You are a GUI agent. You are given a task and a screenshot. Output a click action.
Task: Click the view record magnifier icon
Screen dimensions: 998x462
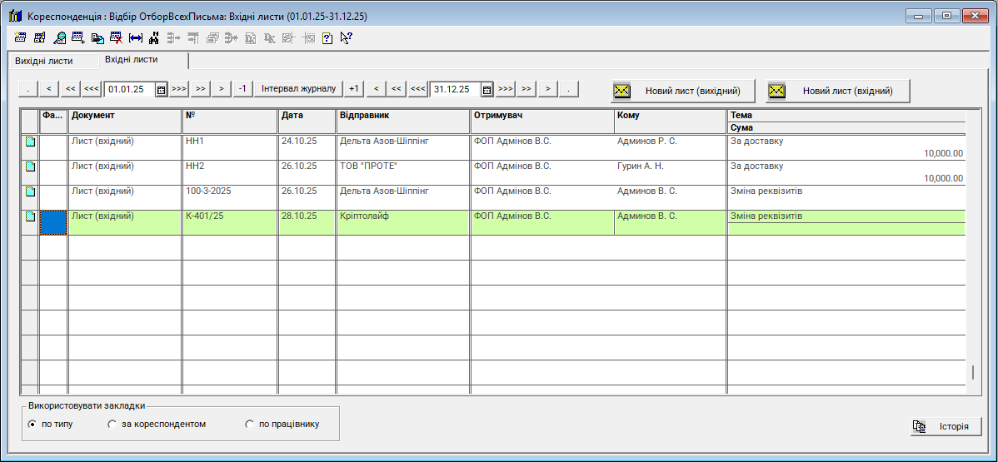coord(59,37)
